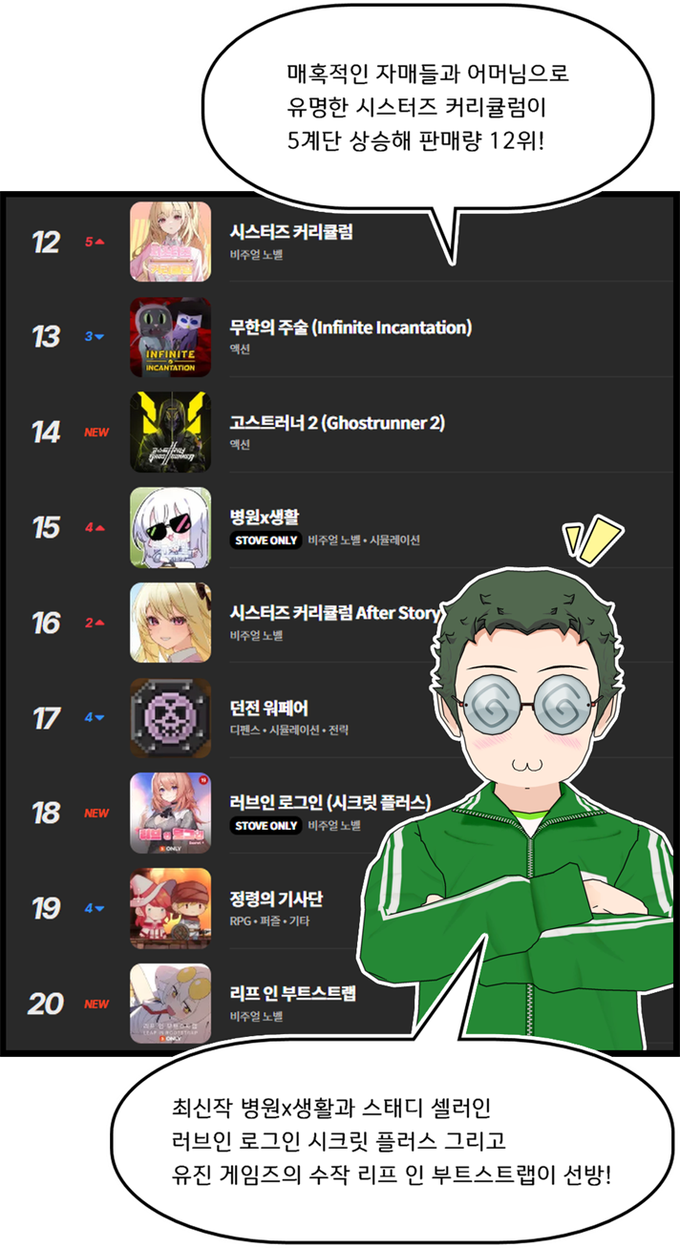Click STOVE ONLY badge under 병원x생활

pyautogui.click(x=266, y=540)
